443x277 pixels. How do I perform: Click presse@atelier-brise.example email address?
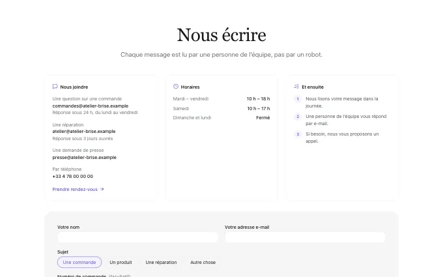pyautogui.click(x=85, y=158)
